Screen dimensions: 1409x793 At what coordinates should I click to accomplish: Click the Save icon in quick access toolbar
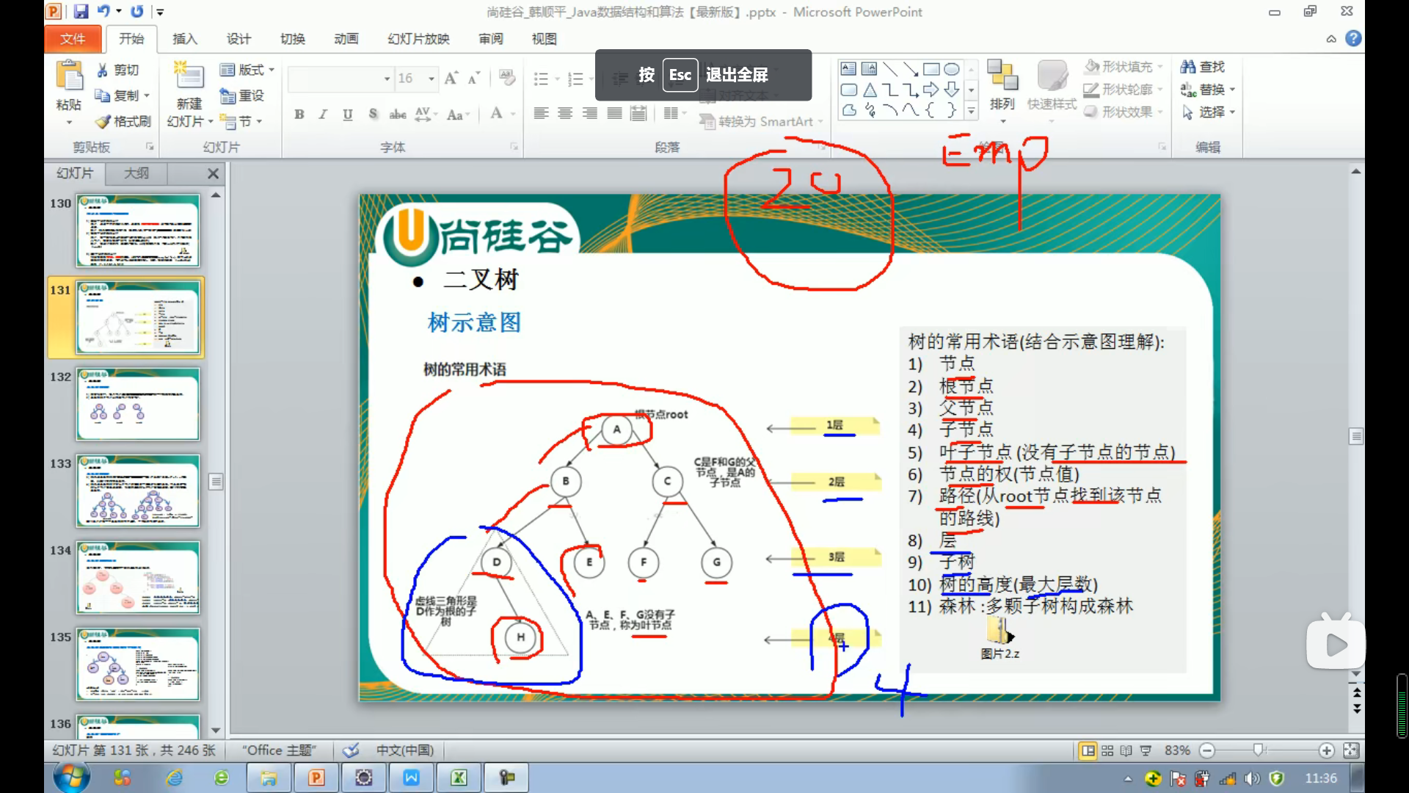81,12
